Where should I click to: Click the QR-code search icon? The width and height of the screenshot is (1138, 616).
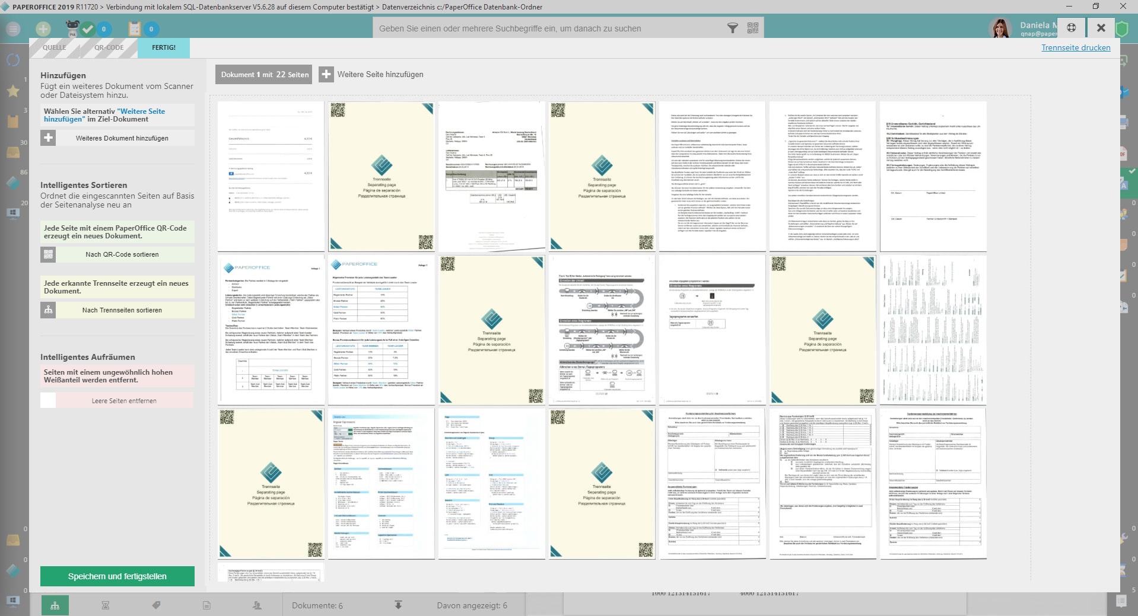753,28
